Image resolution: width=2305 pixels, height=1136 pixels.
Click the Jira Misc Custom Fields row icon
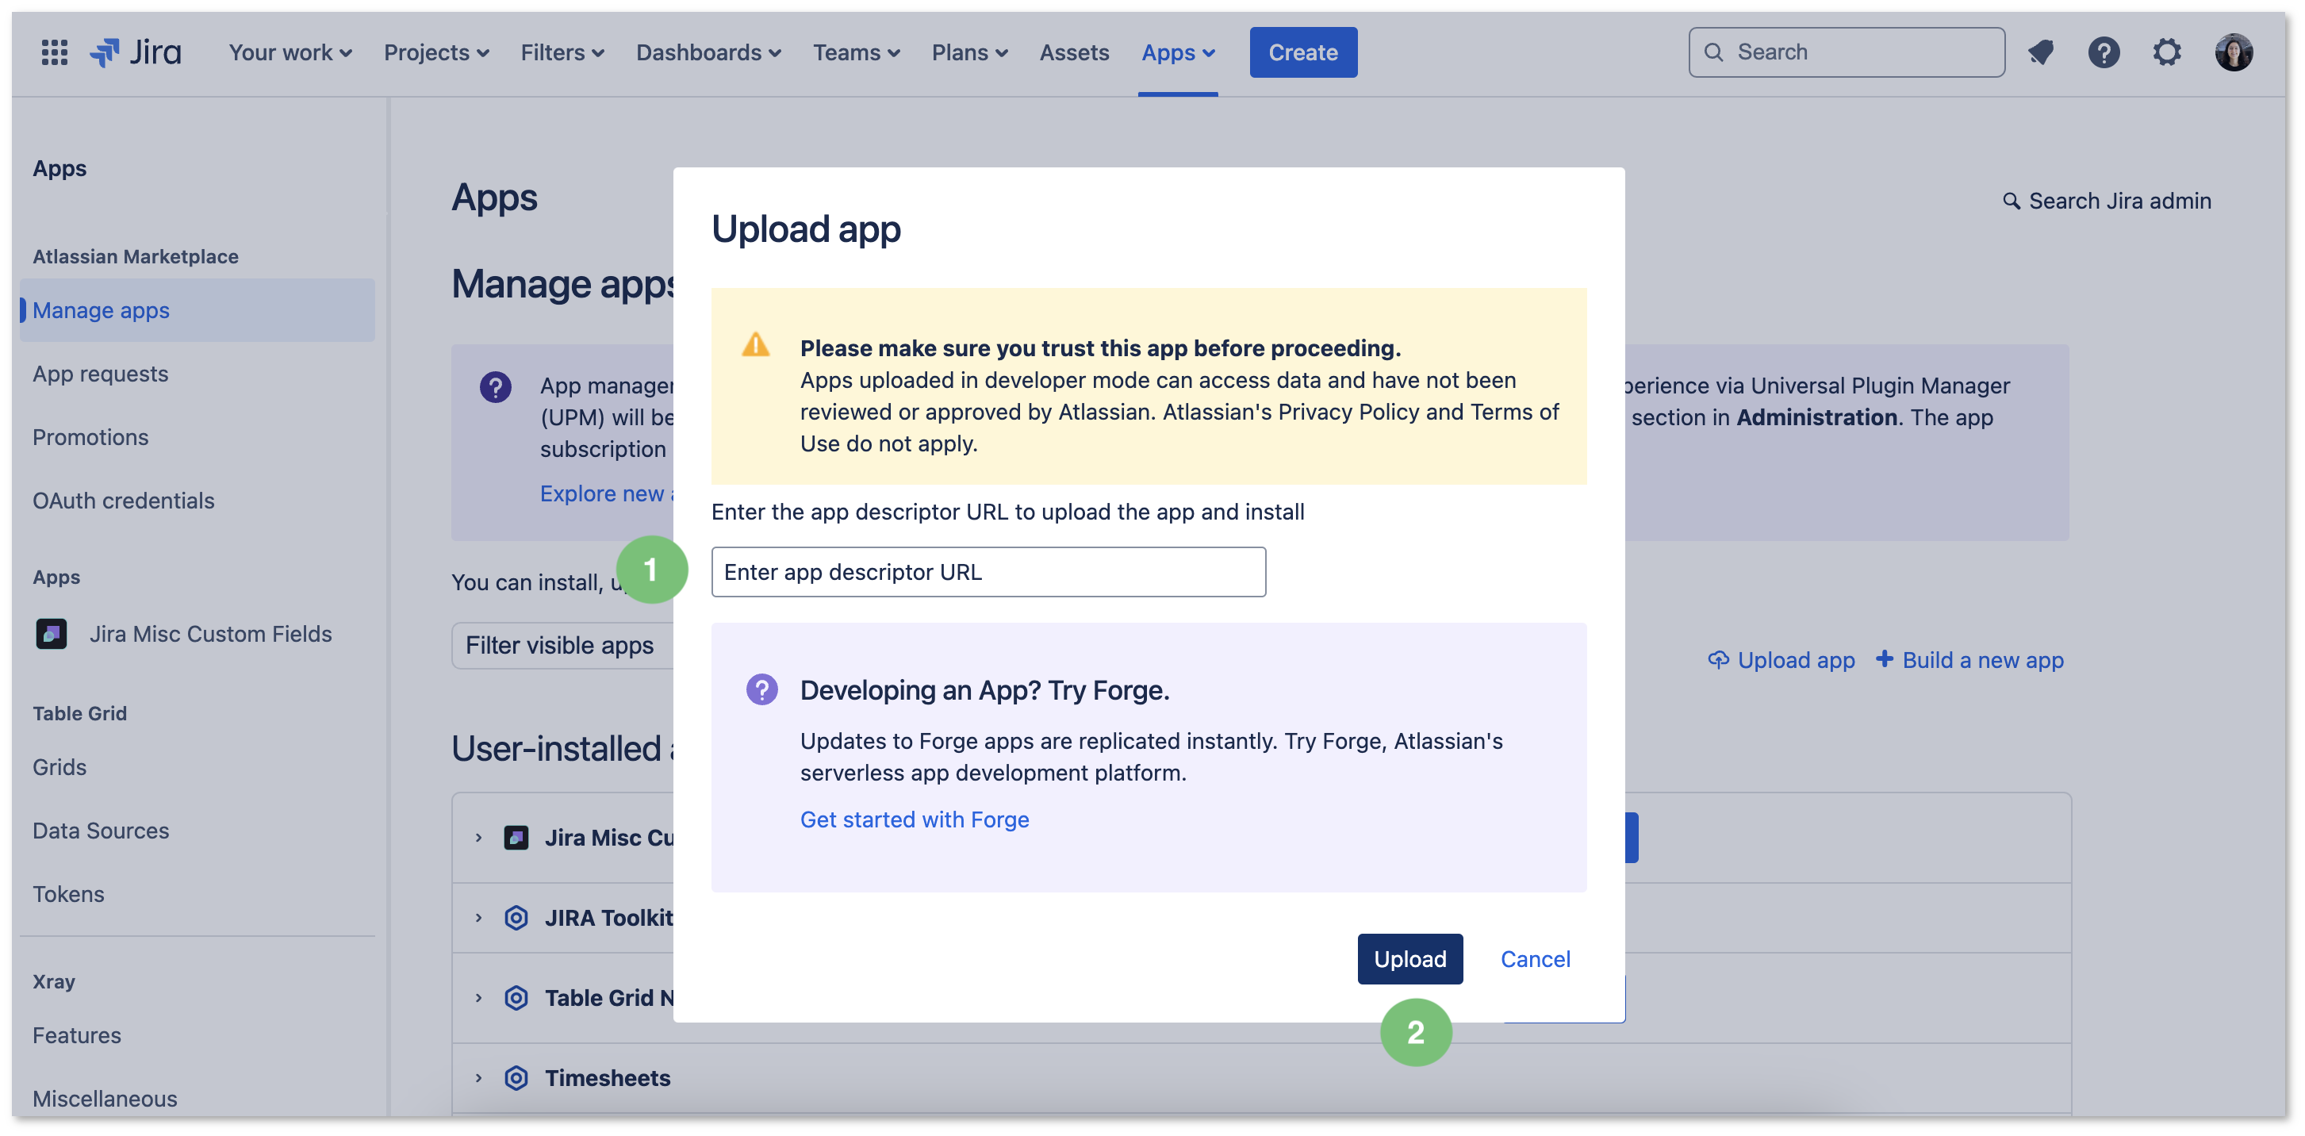(516, 838)
